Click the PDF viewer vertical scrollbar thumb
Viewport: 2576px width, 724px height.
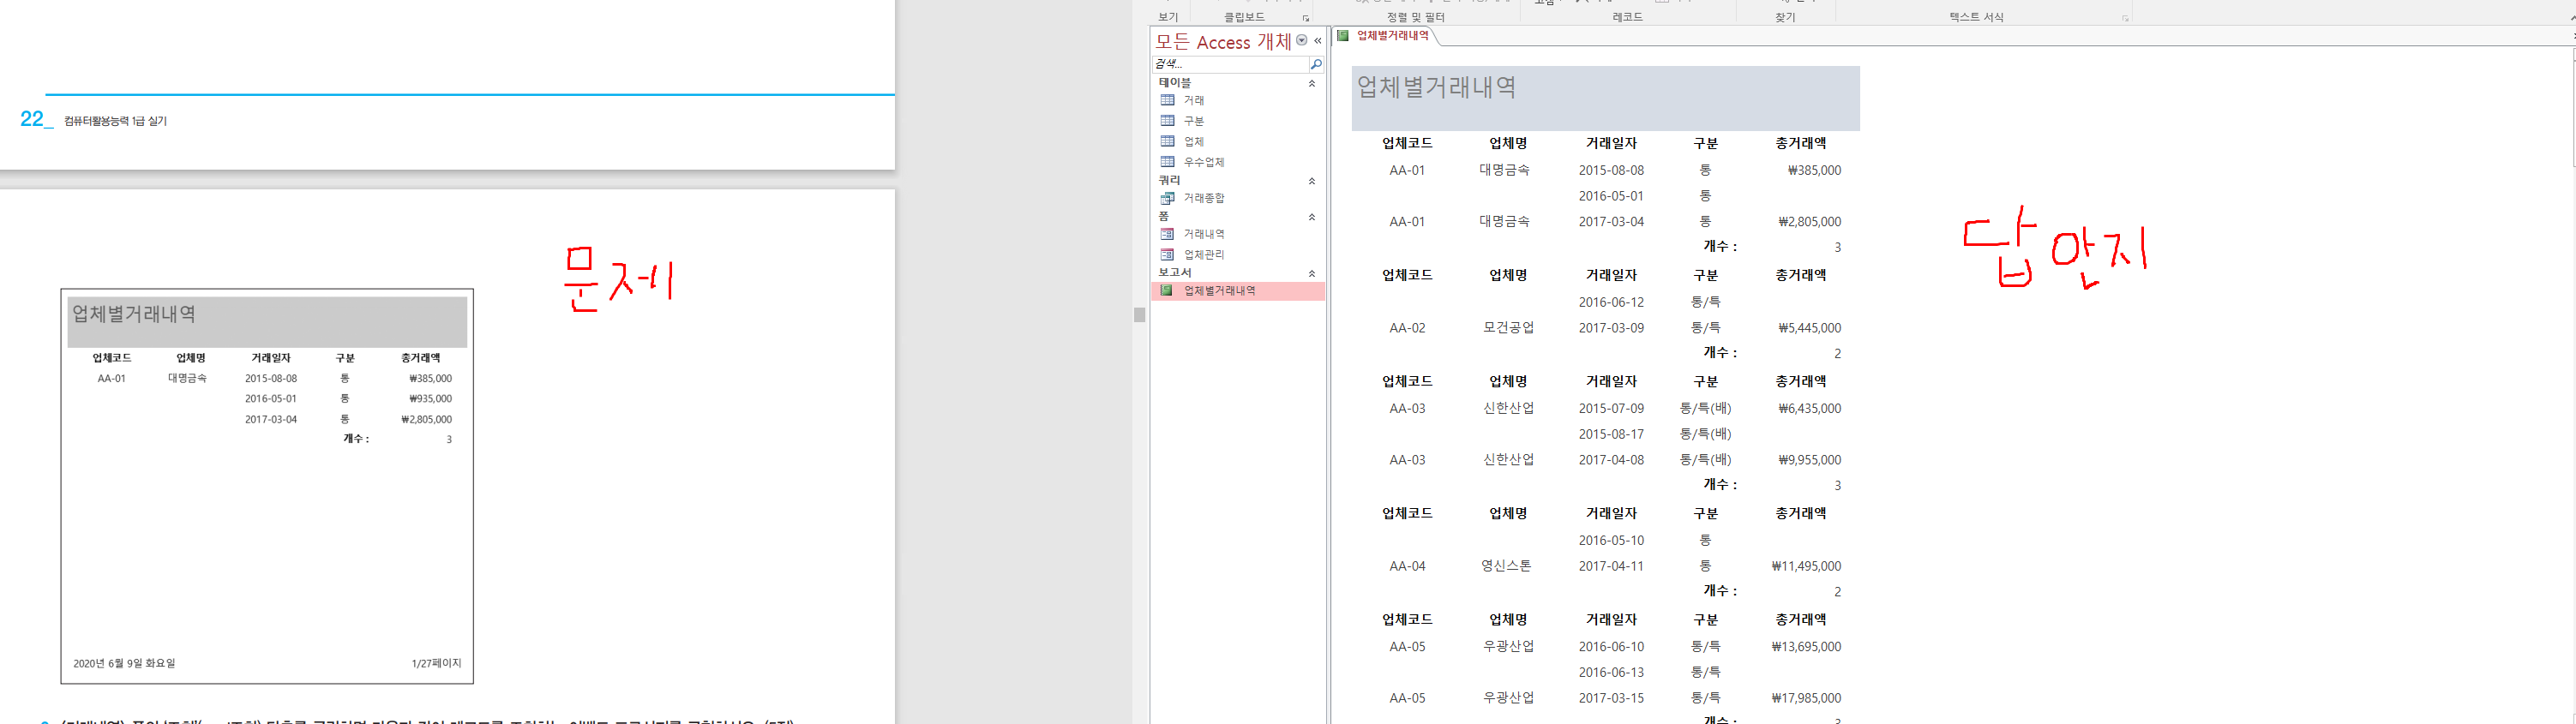[1139, 315]
